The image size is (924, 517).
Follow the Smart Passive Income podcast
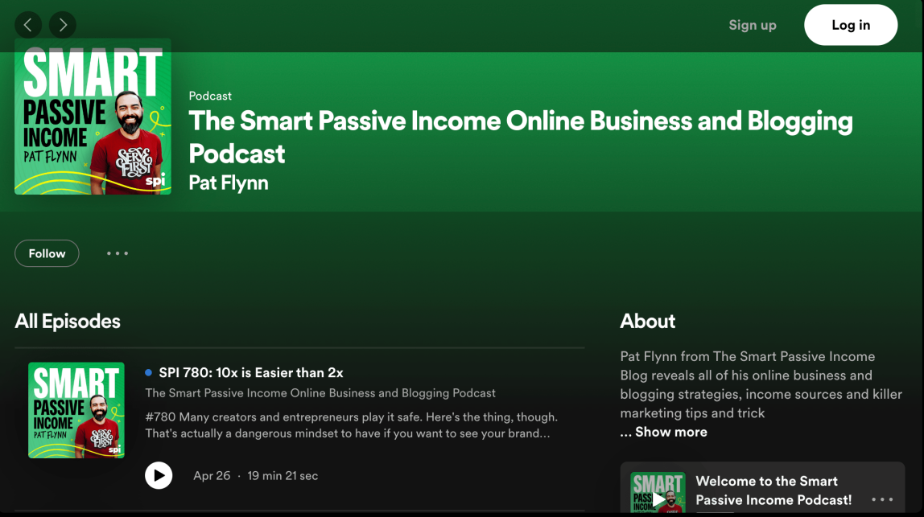point(47,253)
